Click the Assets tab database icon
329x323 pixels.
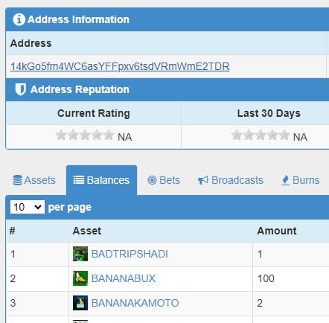pos(17,180)
